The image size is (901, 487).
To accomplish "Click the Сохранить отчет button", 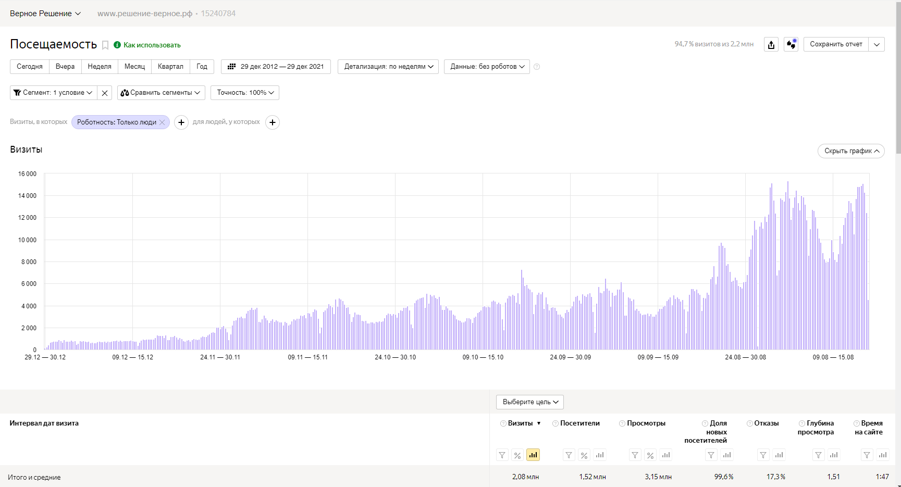I will click(836, 44).
